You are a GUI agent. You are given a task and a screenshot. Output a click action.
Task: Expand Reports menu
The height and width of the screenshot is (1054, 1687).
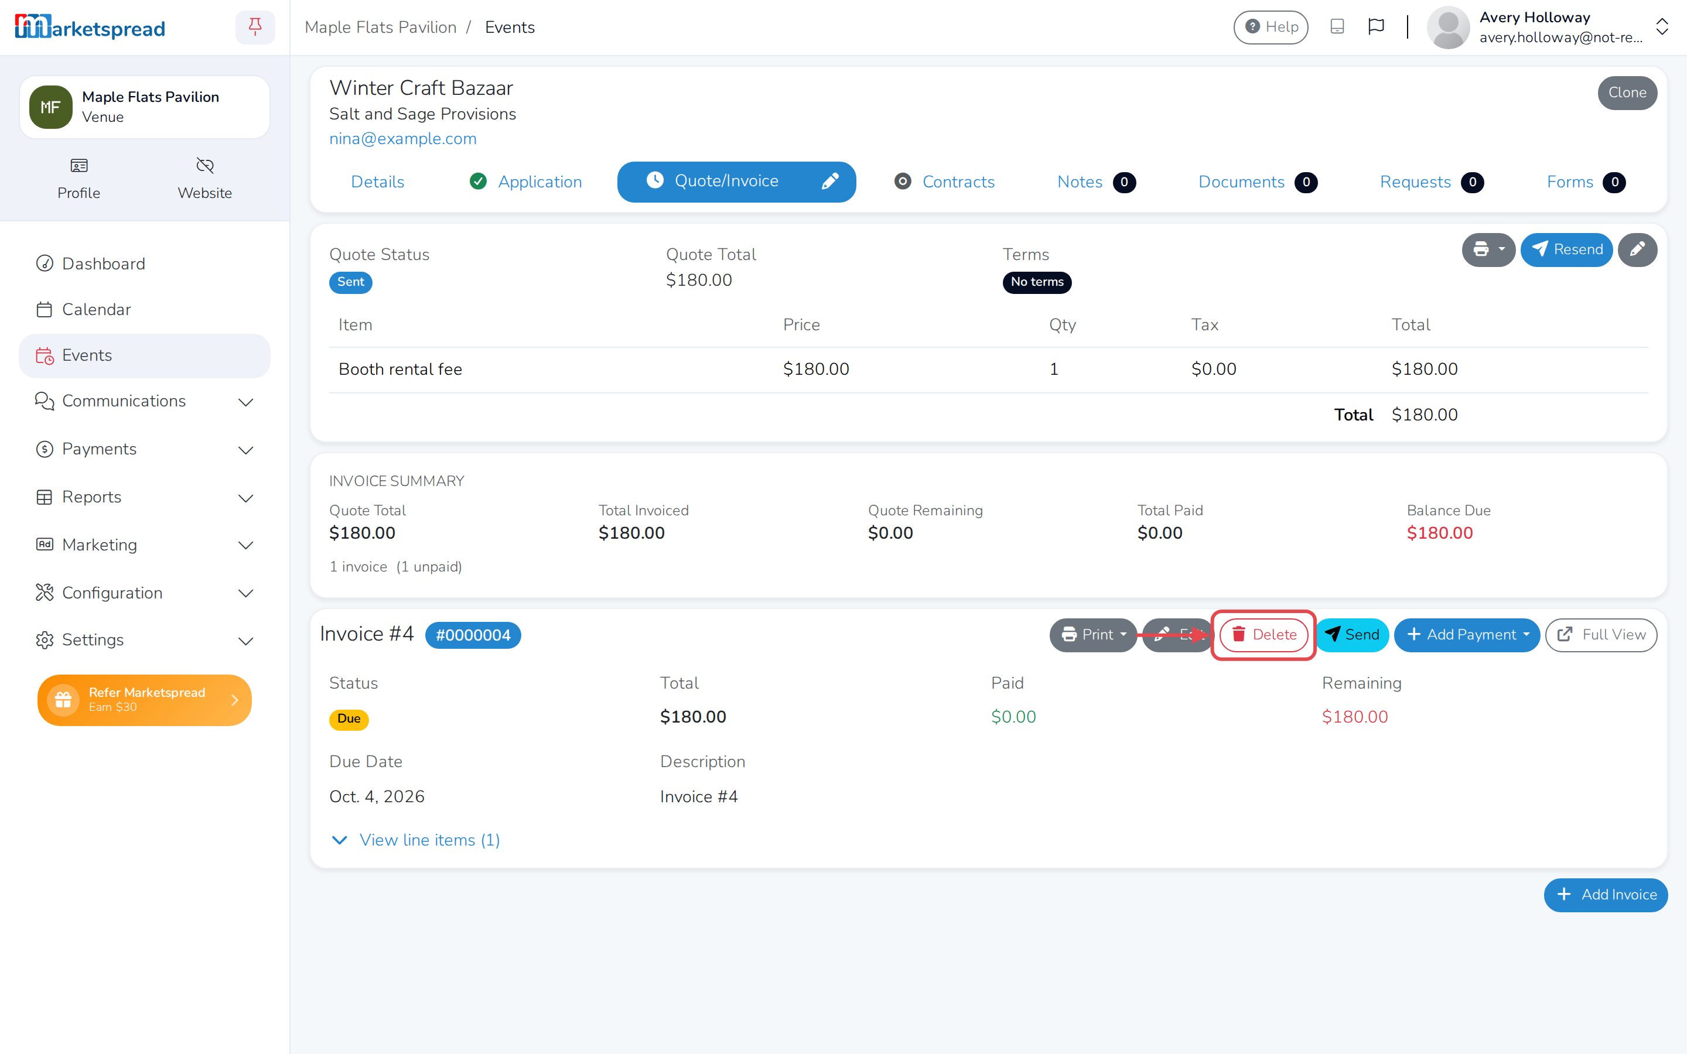coord(144,497)
